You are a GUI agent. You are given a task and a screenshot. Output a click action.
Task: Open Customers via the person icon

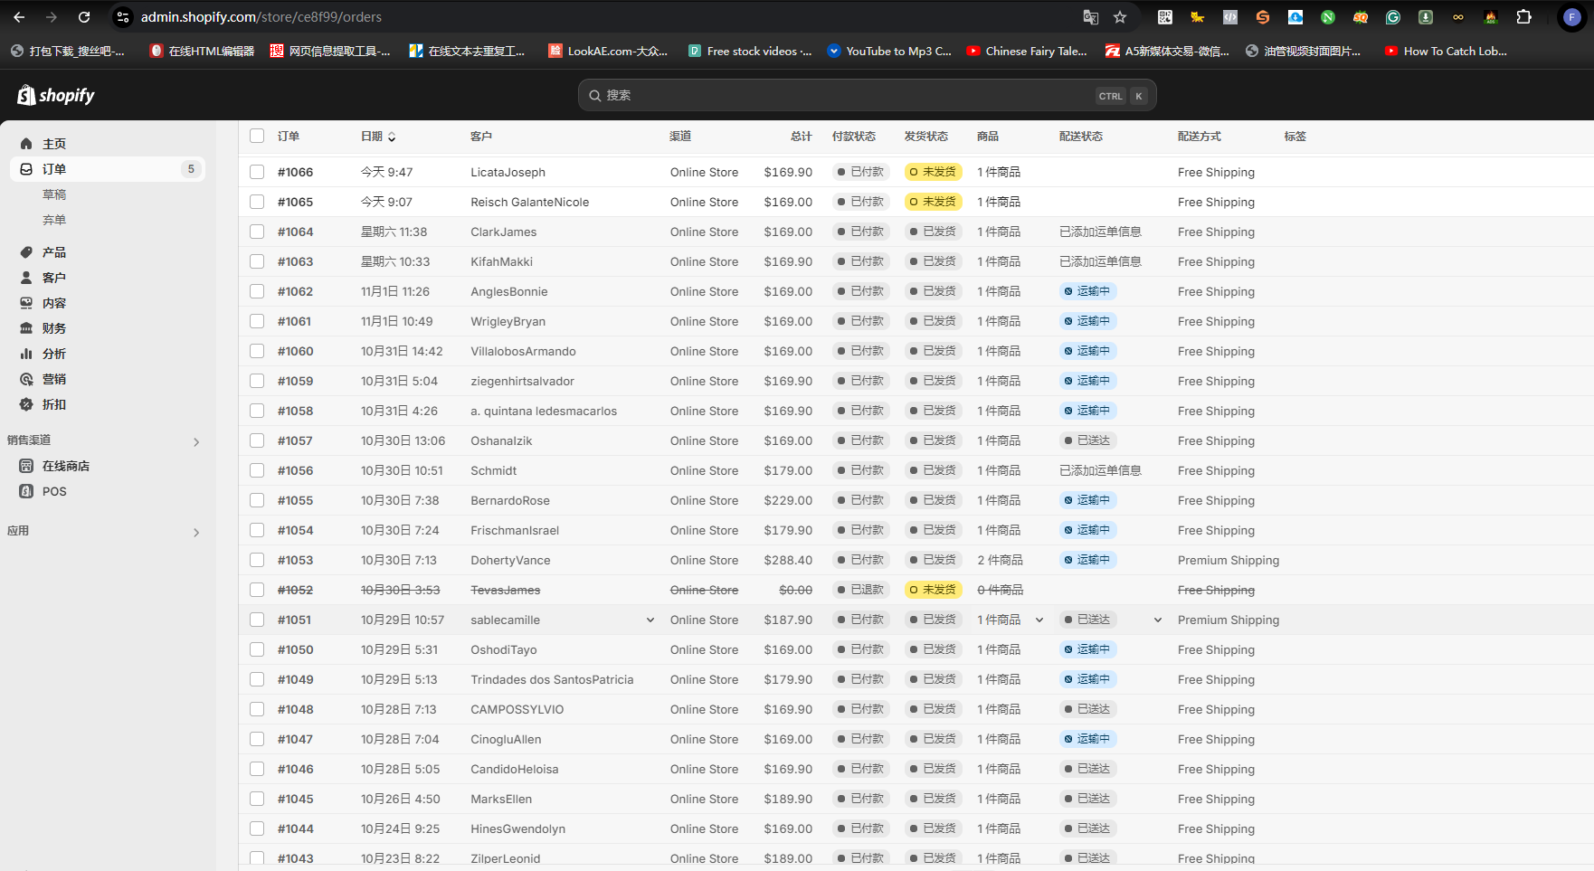[26, 278]
